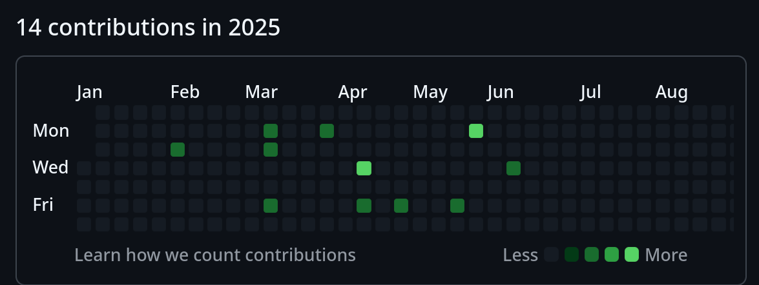Select the green Monday cell just left of Apr

point(327,131)
